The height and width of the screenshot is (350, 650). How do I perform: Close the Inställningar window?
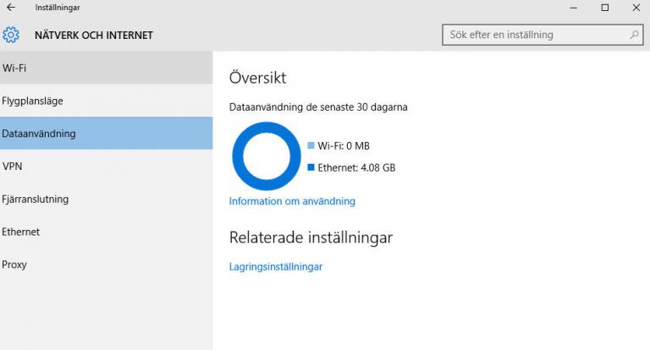(636, 8)
